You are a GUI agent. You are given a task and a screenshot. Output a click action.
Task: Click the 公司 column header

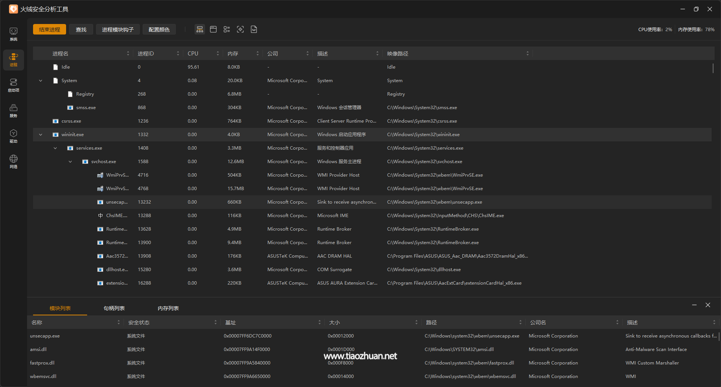point(288,54)
